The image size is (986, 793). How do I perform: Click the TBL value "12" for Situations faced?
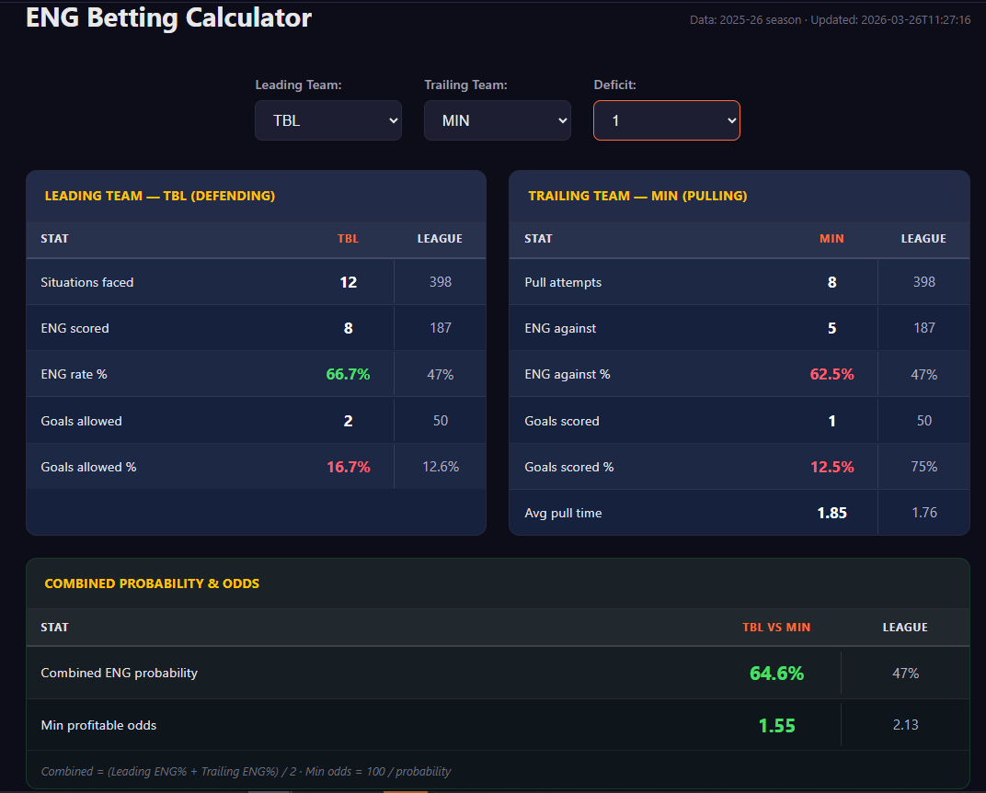[348, 283]
